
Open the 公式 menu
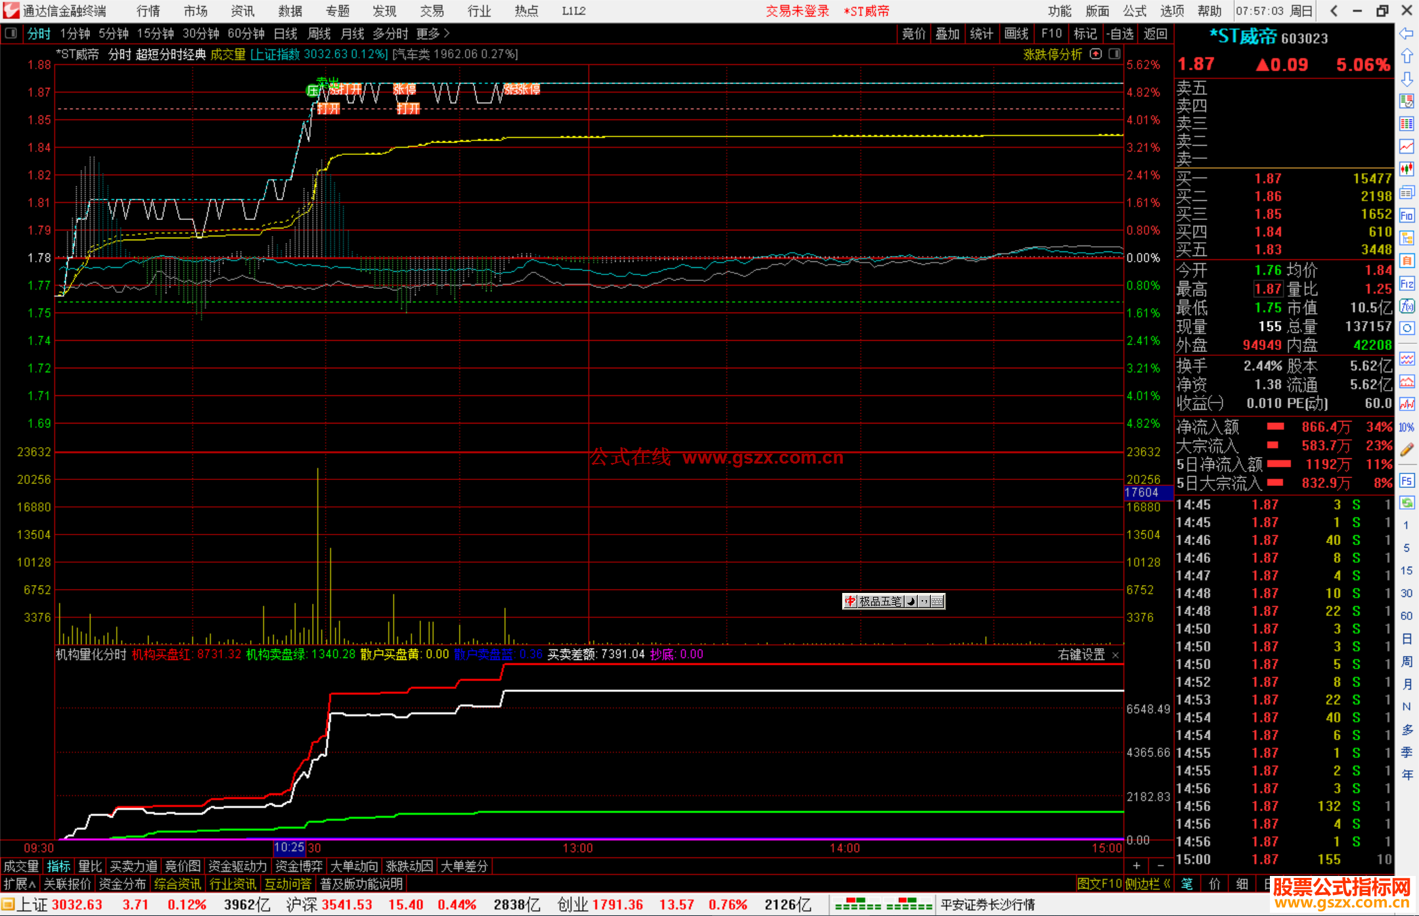(x=1135, y=11)
